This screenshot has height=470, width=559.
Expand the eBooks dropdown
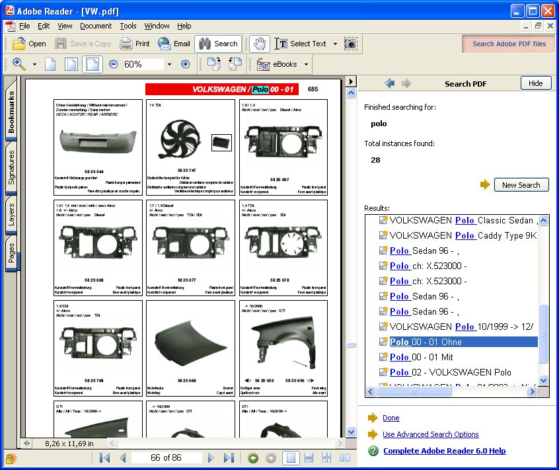tap(307, 64)
